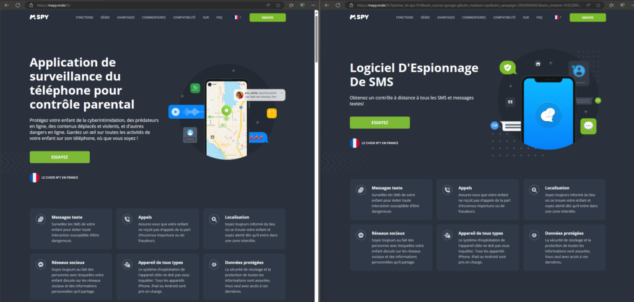Click the Données protégées icon in right window
The image size is (634, 302).
point(534,235)
